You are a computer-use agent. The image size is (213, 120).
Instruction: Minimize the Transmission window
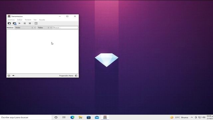(60, 16)
